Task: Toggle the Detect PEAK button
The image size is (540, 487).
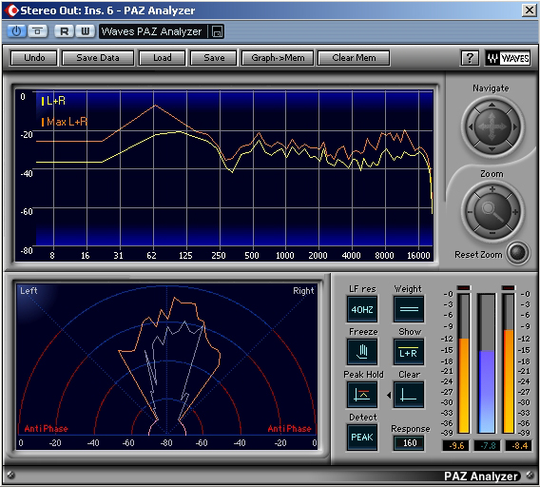Action: (x=362, y=437)
